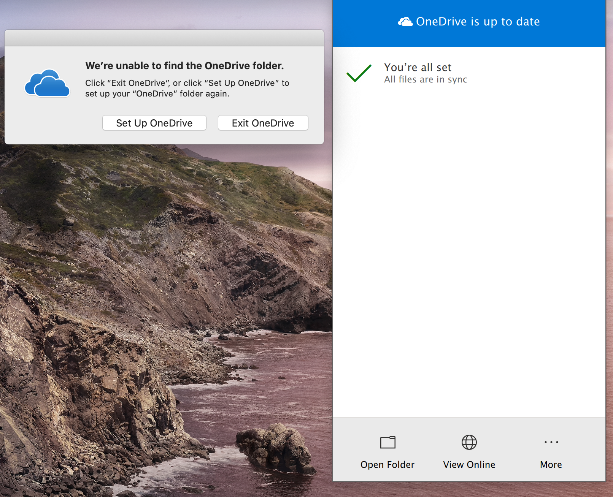Click the Open Folder label
This screenshot has width=613, height=497.
[x=387, y=465]
